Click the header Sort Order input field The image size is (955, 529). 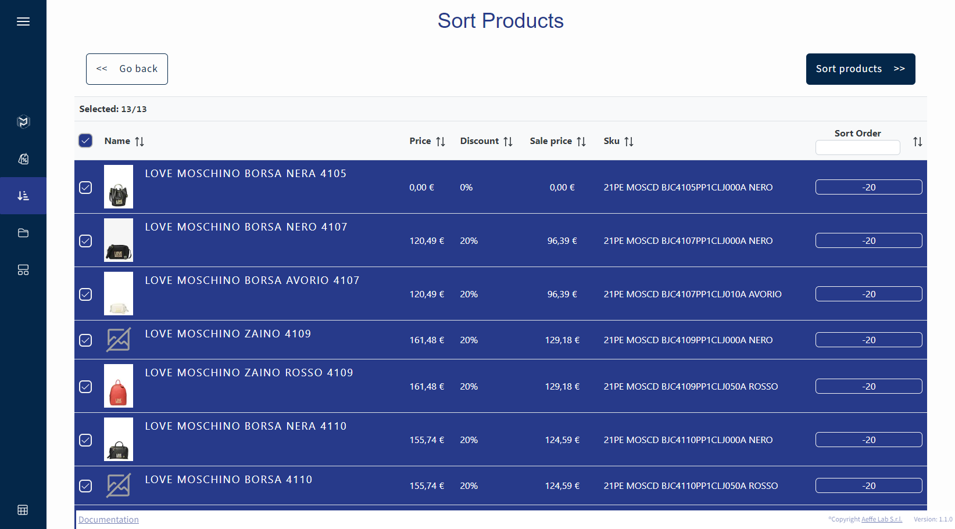[857, 147]
